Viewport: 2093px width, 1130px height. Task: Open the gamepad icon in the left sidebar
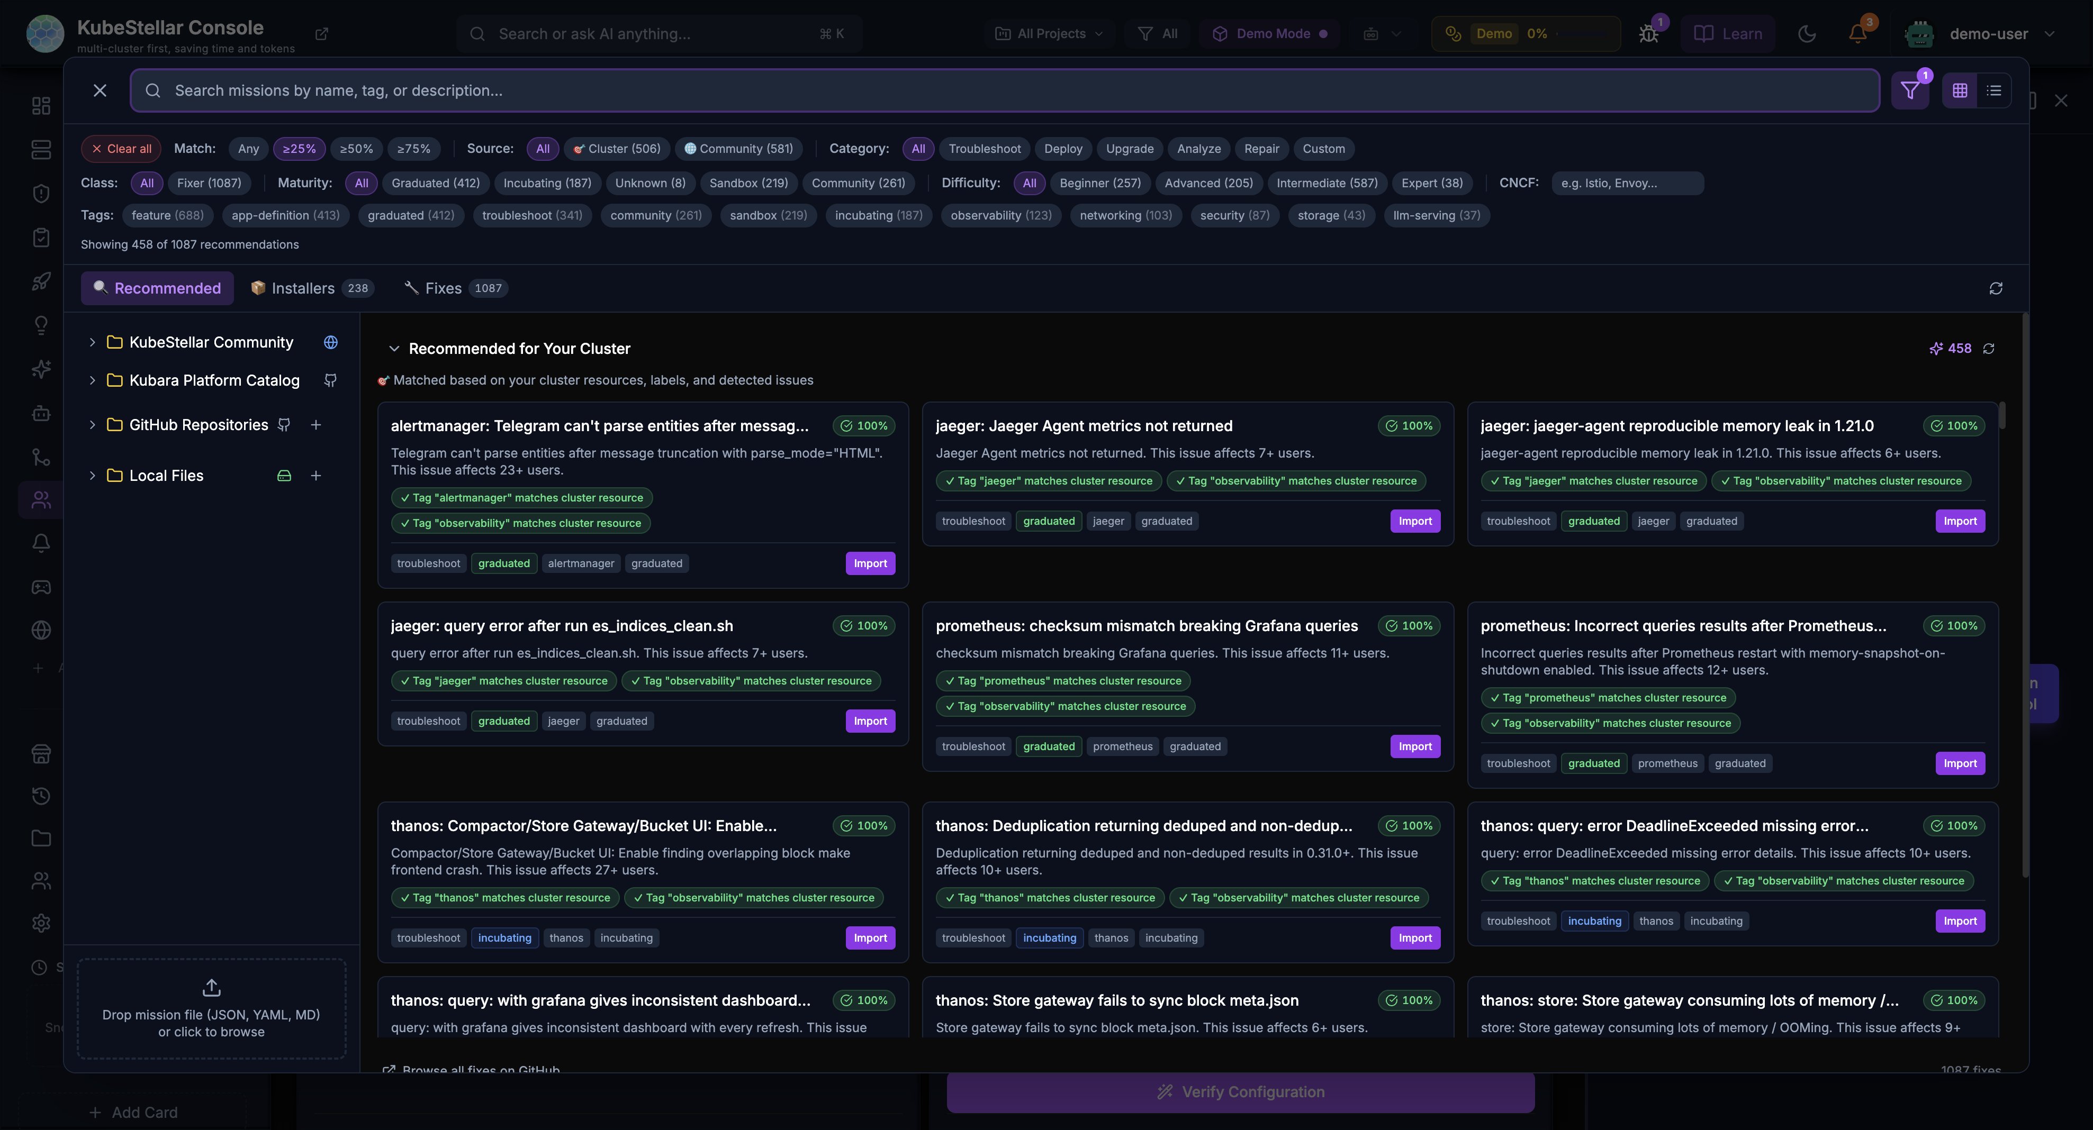tap(41, 587)
